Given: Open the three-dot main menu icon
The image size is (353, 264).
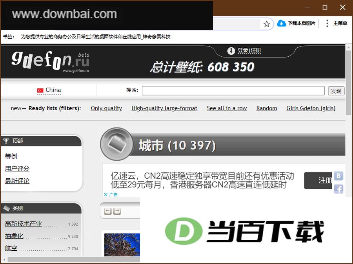Looking at the screenshot, I should pyautogui.click(x=327, y=23).
